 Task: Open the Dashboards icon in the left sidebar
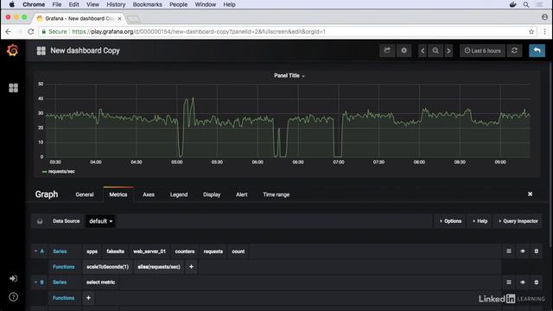pos(13,87)
